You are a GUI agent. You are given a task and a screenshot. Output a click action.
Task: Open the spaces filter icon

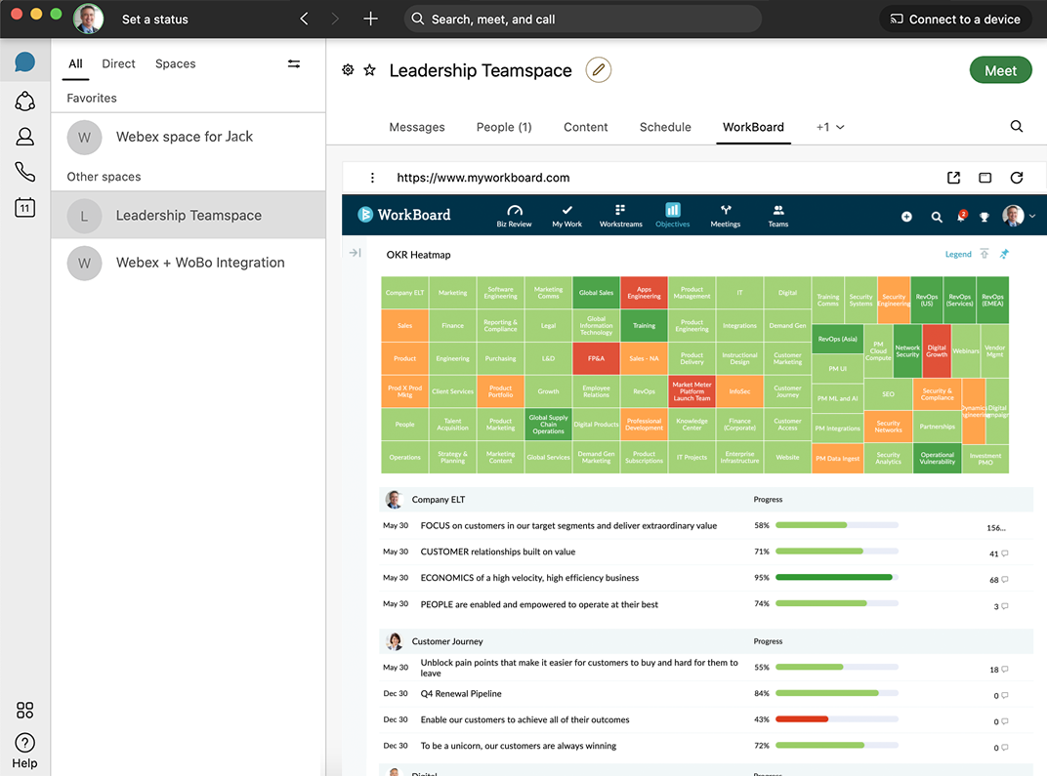(x=294, y=64)
